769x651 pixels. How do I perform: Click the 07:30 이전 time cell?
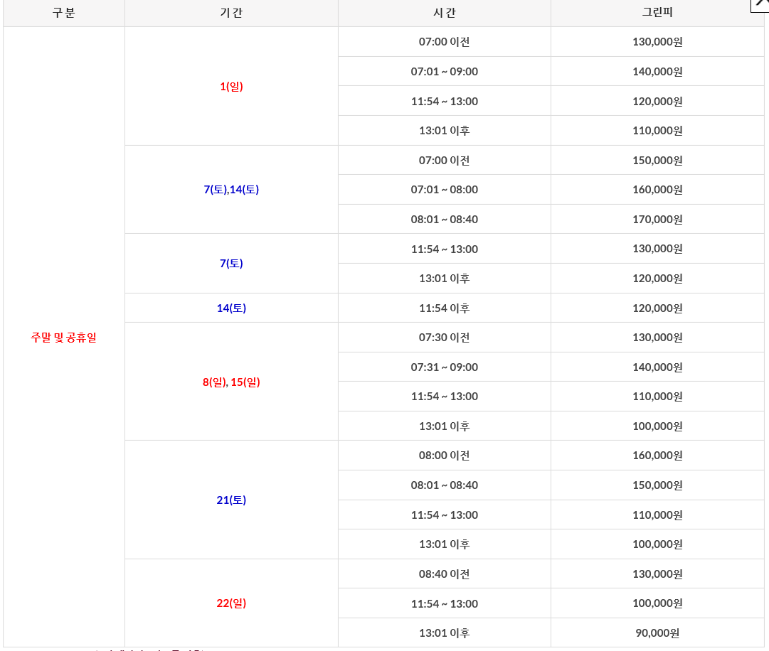(444, 338)
